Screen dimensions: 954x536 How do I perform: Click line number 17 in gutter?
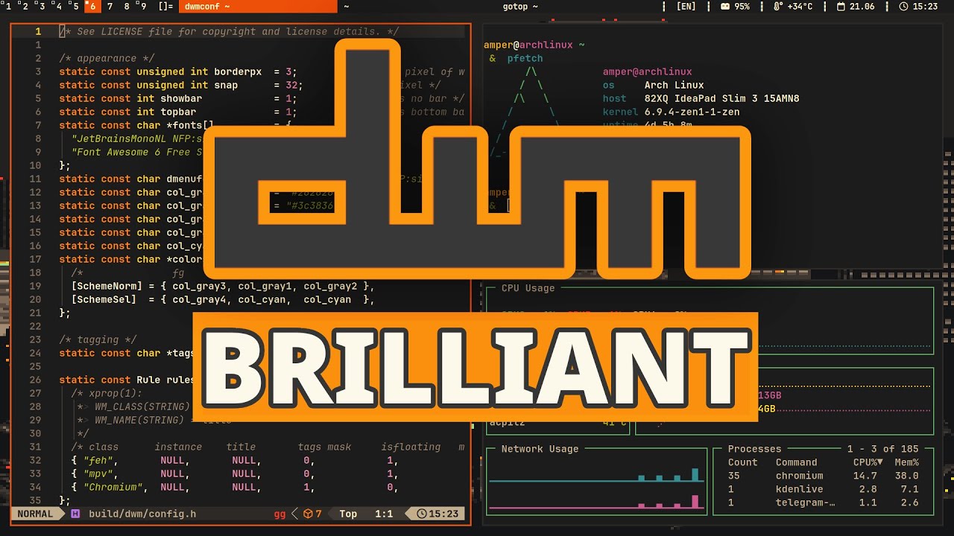37,259
